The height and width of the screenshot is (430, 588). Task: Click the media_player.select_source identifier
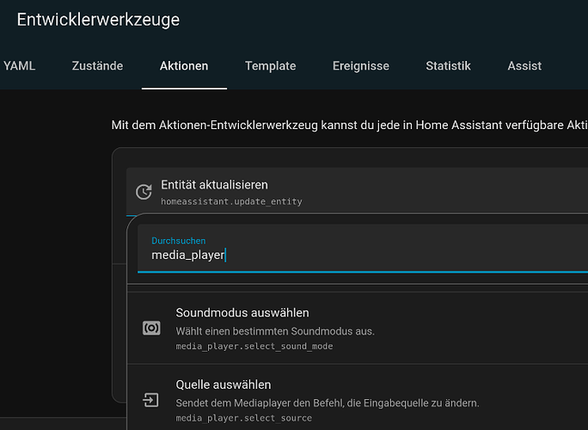pyautogui.click(x=244, y=418)
